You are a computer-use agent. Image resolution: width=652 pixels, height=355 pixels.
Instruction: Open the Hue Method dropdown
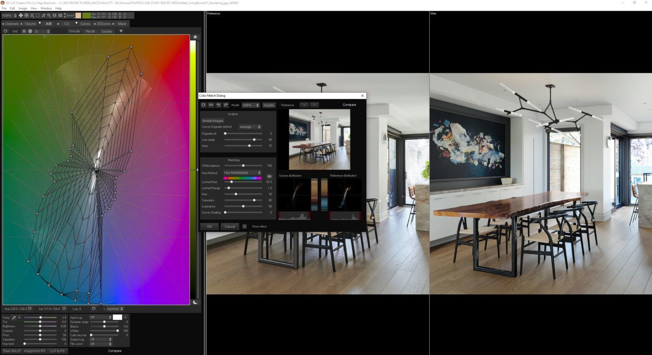click(x=242, y=173)
